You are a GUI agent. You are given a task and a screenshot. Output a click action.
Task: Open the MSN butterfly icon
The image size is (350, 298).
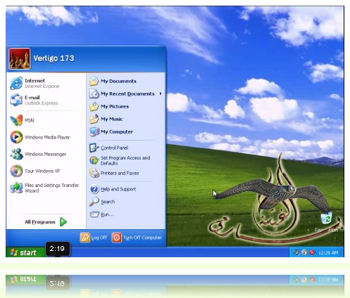pyautogui.click(x=16, y=120)
